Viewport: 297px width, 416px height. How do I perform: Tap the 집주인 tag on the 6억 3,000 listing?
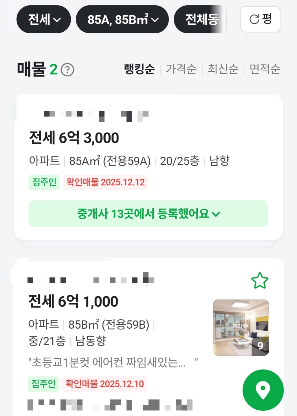pos(44,182)
